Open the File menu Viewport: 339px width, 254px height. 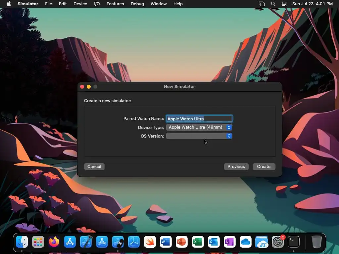coord(48,4)
